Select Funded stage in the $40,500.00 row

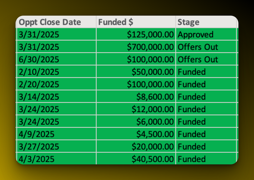point(192,159)
